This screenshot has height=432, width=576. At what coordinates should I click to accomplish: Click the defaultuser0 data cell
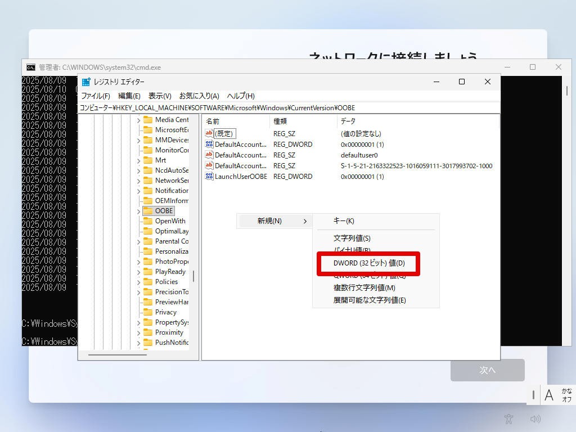[359, 155]
